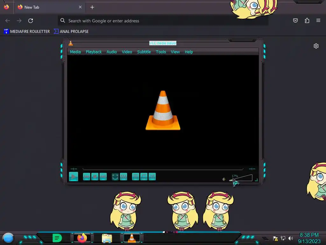326x245 pixels.
Task: Toggle random shuffle button in VLC
Action: 152,177
